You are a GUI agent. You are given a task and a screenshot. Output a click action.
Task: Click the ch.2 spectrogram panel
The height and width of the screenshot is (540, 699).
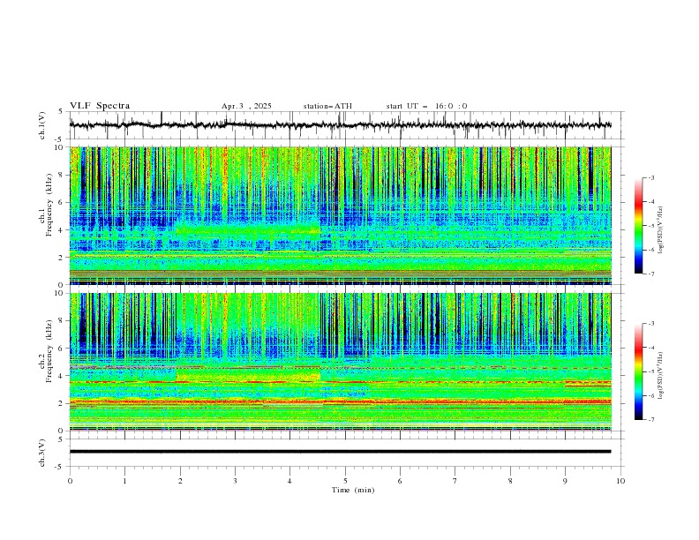coord(340,362)
